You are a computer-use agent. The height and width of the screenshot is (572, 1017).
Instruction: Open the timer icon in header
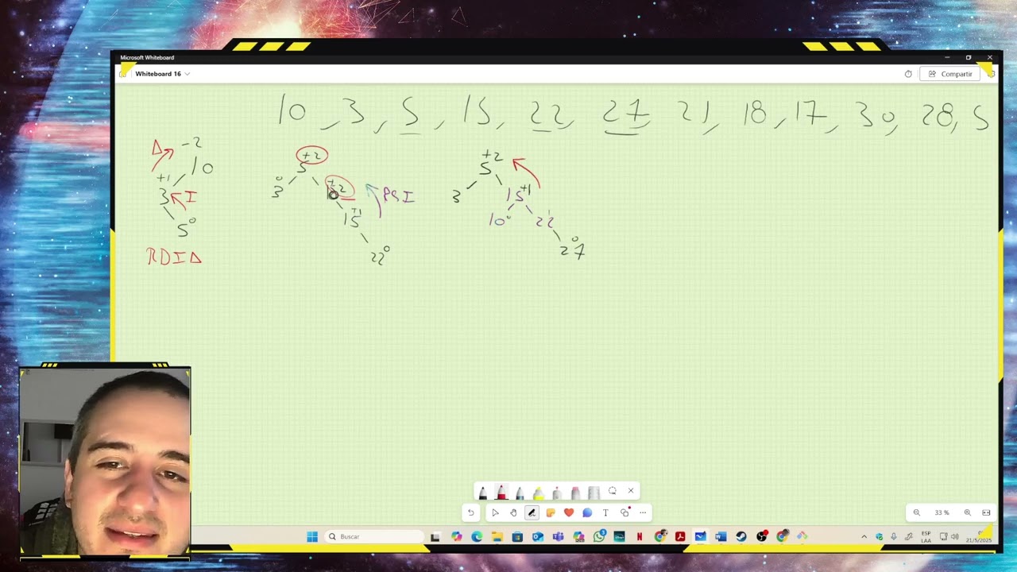click(908, 74)
